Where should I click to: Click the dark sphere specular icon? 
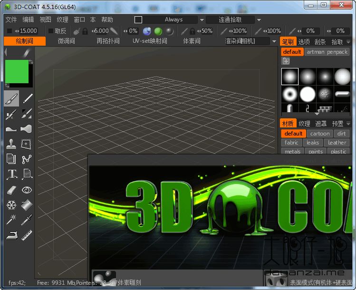tap(169, 31)
